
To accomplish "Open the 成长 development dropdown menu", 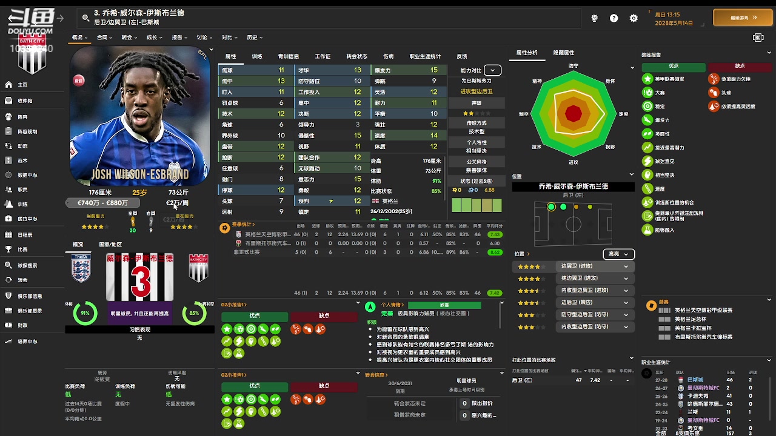I will tap(154, 38).
